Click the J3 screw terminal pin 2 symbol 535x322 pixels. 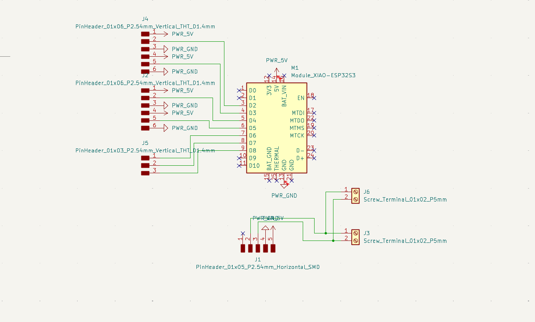[355, 241]
